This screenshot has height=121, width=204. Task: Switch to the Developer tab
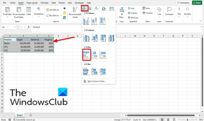[79, 3]
